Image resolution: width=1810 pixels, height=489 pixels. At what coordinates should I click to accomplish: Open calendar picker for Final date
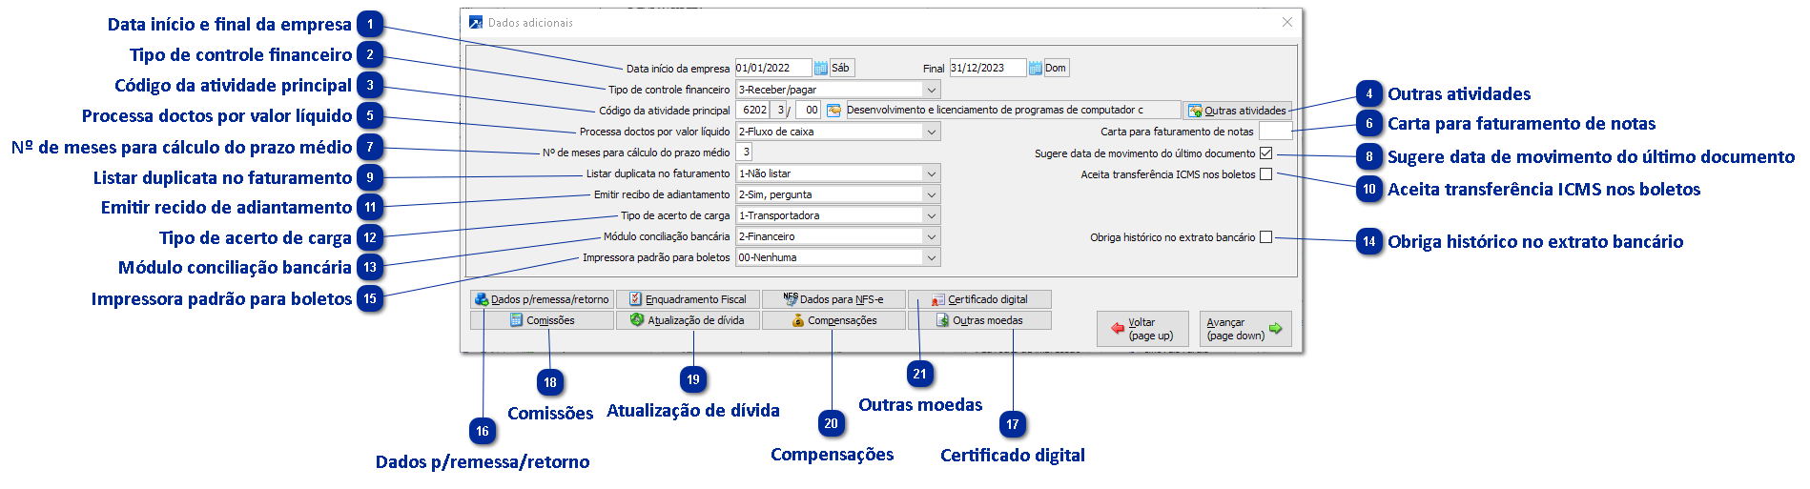(1035, 68)
